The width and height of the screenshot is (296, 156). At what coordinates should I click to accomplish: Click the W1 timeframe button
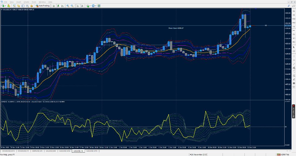tap(294, 38)
